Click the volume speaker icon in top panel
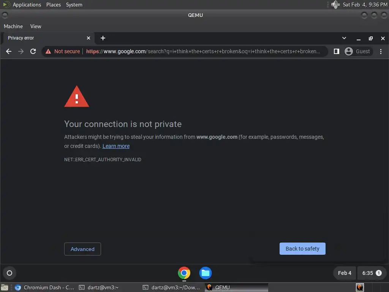The width and height of the screenshot is (389, 292). (335, 5)
